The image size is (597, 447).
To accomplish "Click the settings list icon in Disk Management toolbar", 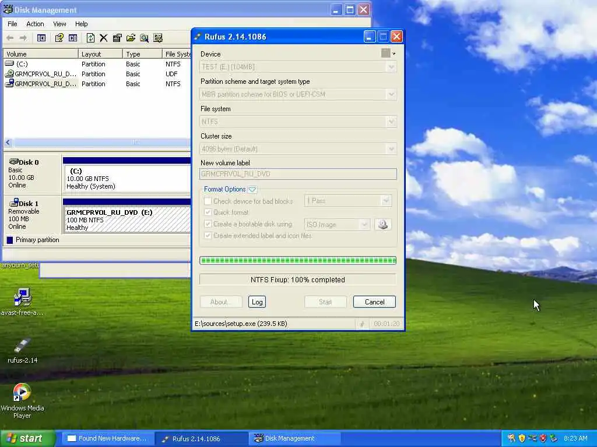I will pyautogui.click(x=157, y=38).
